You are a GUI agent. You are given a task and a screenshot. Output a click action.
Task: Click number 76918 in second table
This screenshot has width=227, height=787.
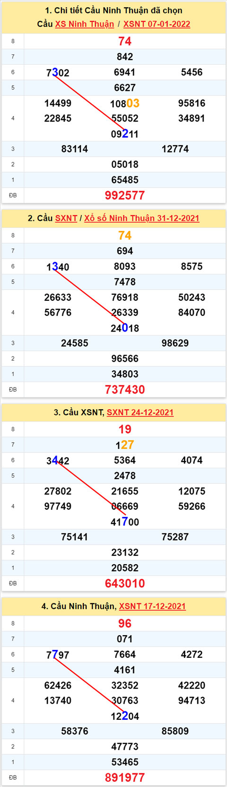pyautogui.click(x=125, y=297)
